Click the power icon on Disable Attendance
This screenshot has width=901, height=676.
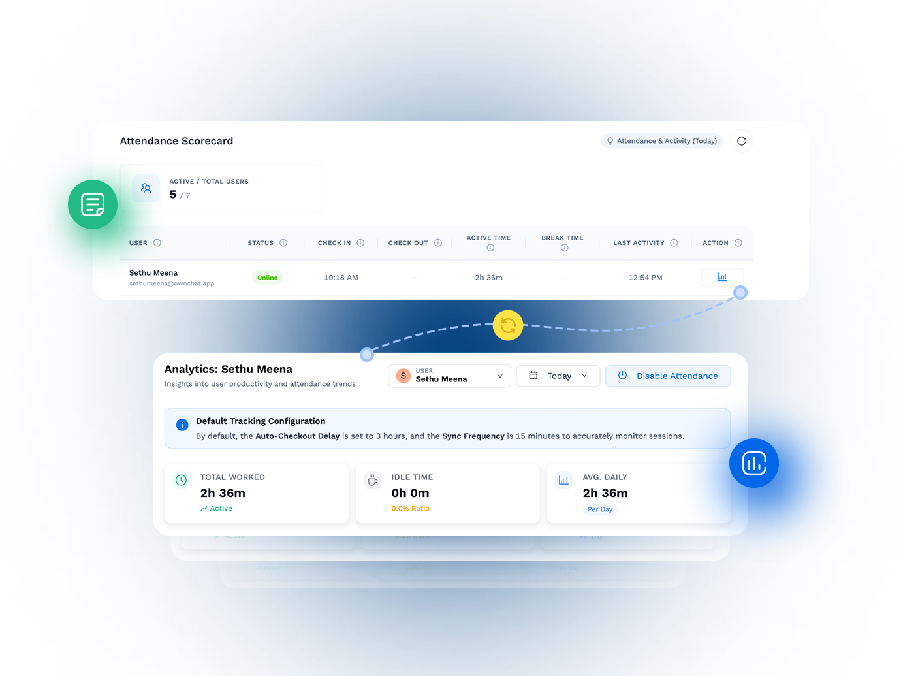pos(622,376)
